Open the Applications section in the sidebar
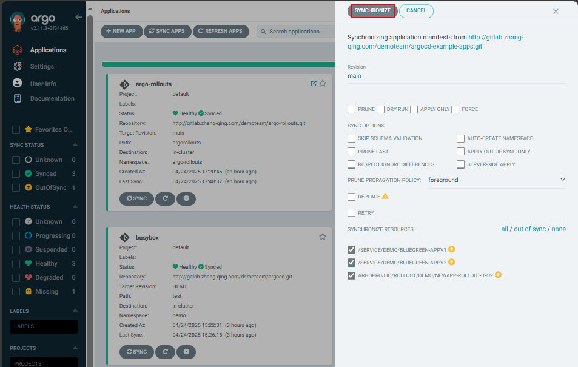578x367 pixels. point(48,50)
